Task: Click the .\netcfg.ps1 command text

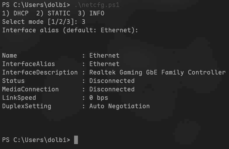Action: pos(97,5)
